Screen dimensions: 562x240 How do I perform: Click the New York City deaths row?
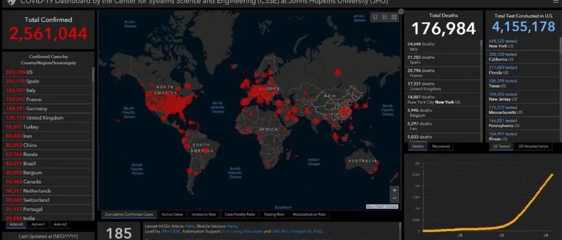(x=442, y=100)
